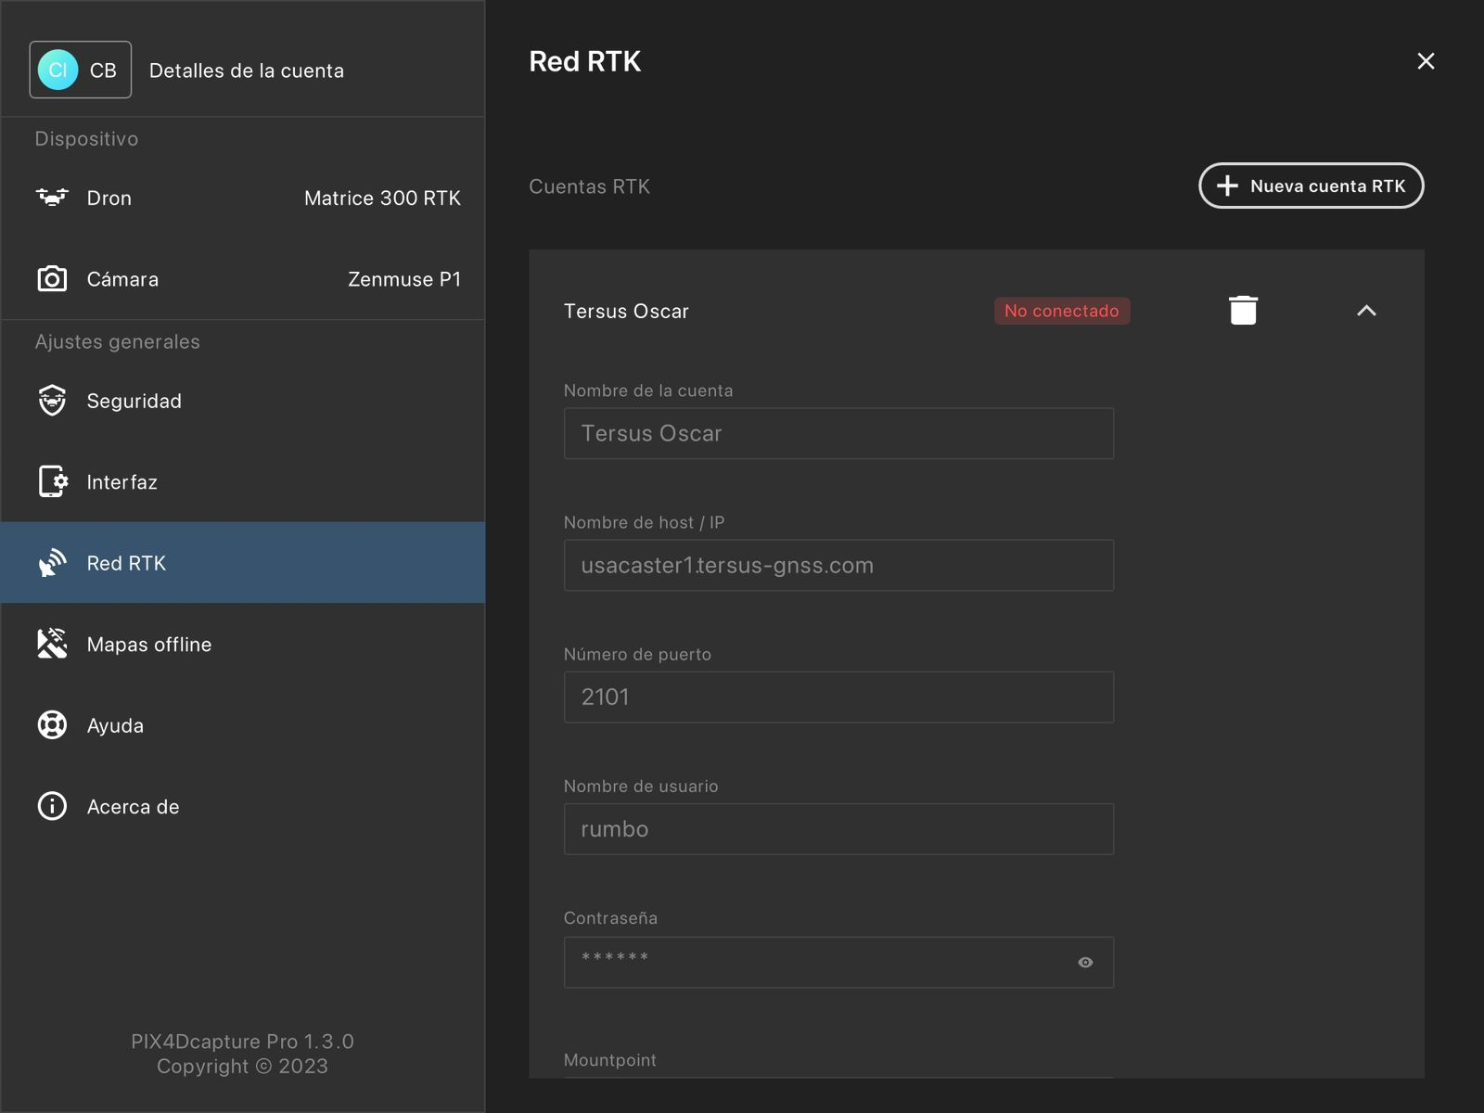Edit the Nombre de usuario field
This screenshot has width=1484, height=1113.
point(838,828)
